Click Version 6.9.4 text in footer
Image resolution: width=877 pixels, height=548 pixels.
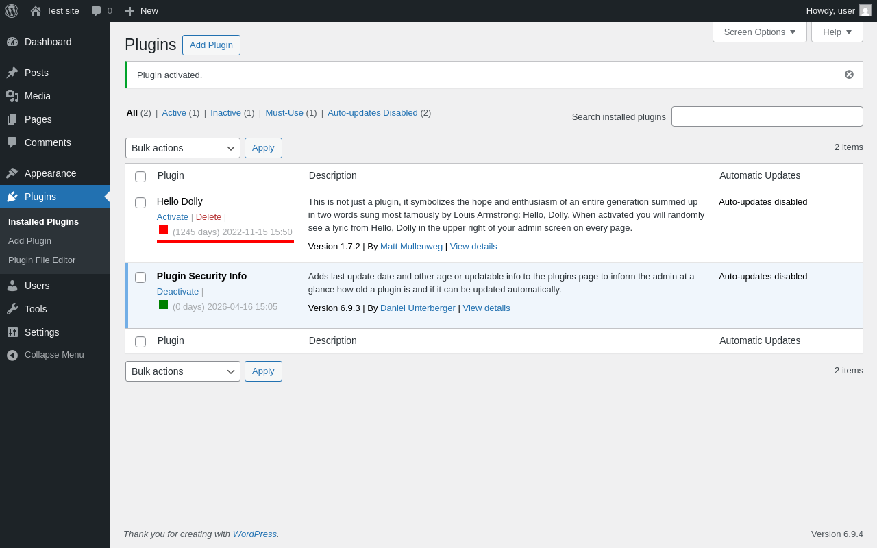tap(837, 534)
